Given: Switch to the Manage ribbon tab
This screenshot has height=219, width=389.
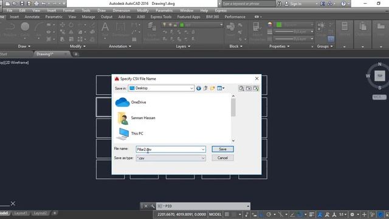Looking at the screenshot, I should pyautogui.click(x=88, y=17).
